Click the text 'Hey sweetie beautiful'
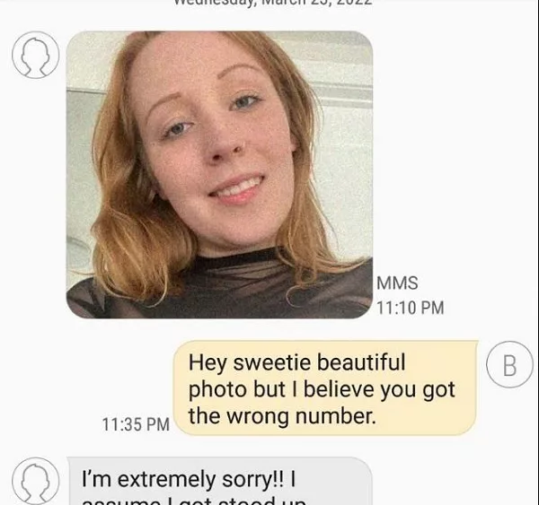 [297, 362]
